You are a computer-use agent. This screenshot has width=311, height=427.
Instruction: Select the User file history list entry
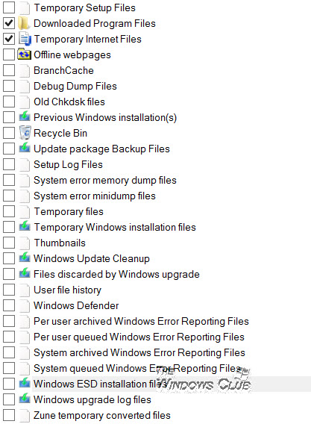pos(67,290)
